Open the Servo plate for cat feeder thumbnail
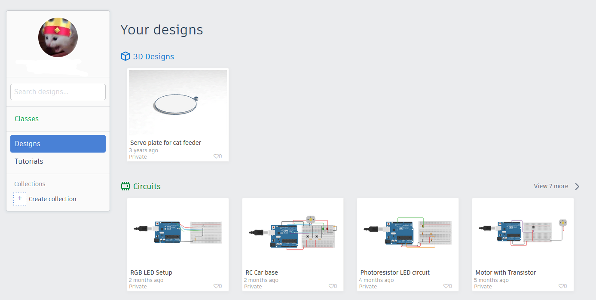Viewport: 596px width, 300px height. click(178, 103)
